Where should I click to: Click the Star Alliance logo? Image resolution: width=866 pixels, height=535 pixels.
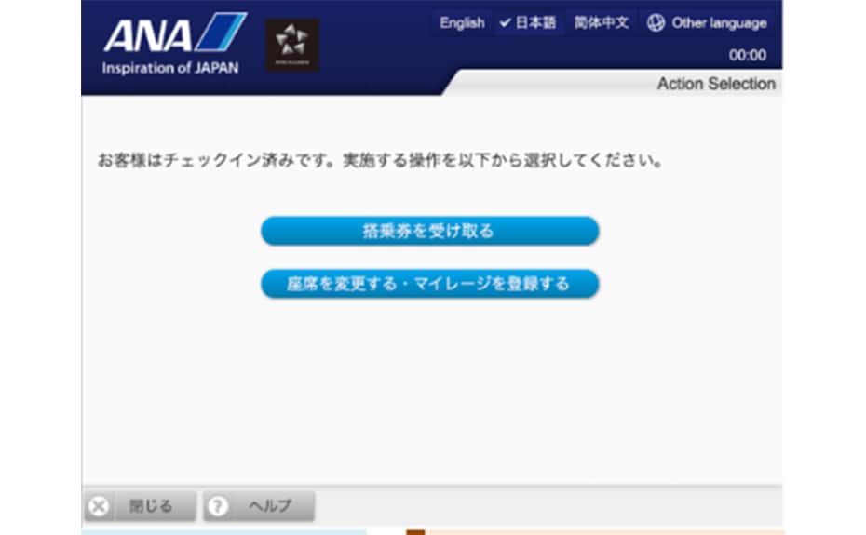click(292, 45)
